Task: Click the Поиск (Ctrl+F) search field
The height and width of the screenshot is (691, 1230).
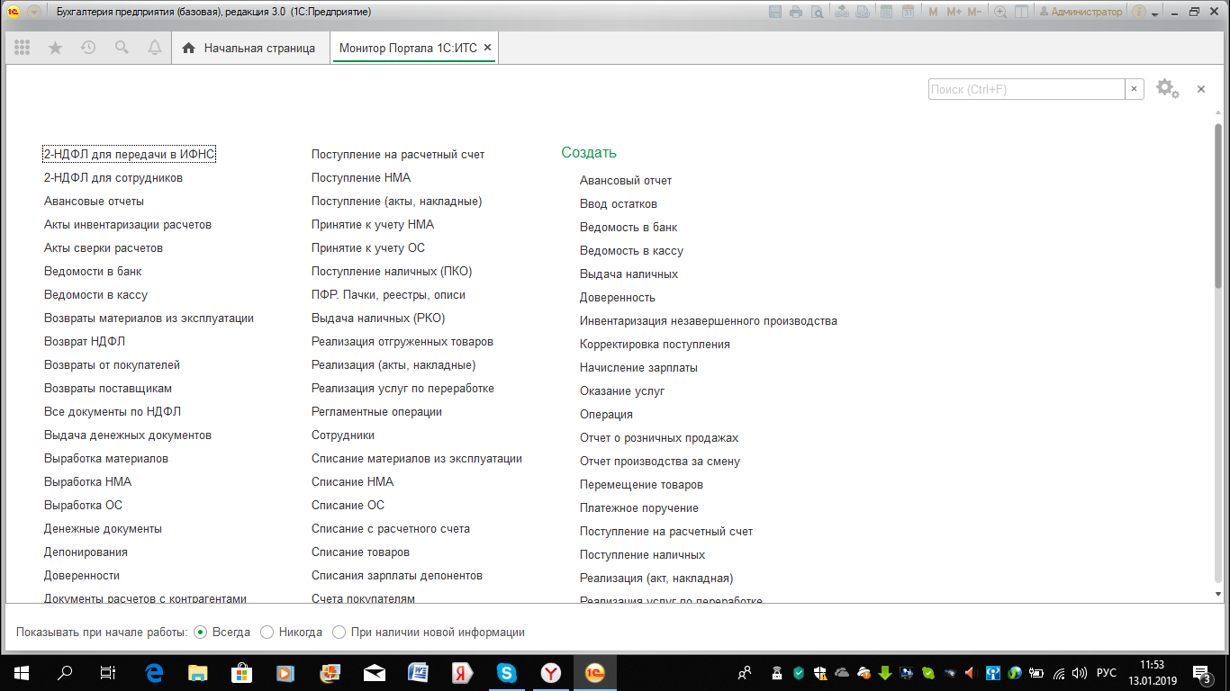Action: click(1026, 89)
